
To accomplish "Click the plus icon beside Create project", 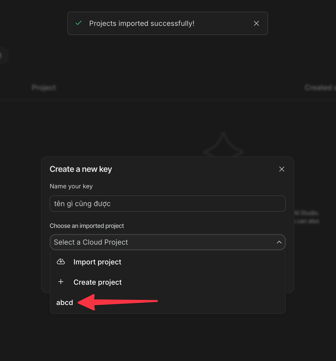I will pyautogui.click(x=61, y=282).
